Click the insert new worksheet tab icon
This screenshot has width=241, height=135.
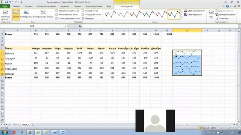click(x=33, y=124)
